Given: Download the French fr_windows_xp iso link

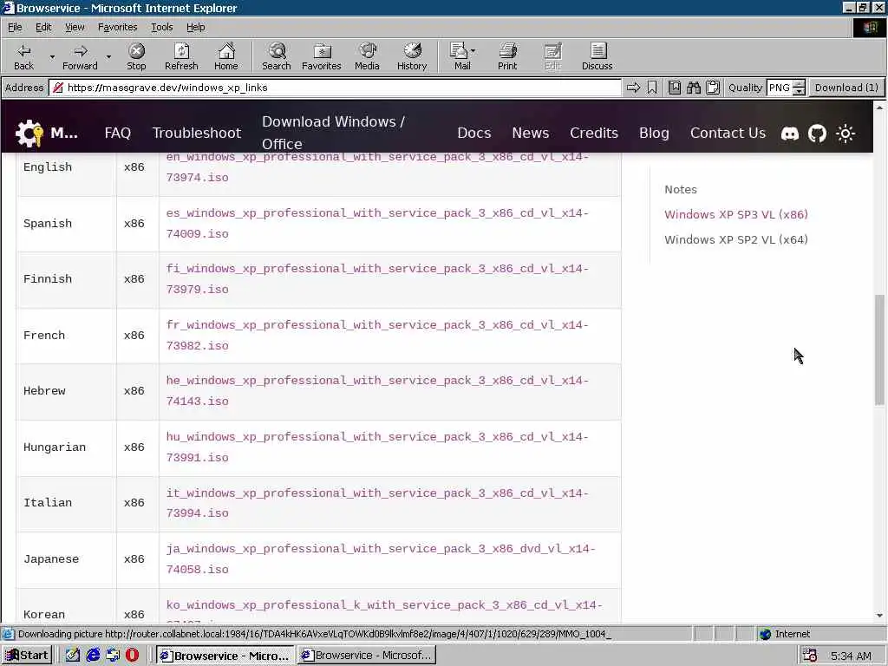Looking at the screenshot, I should pos(377,336).
